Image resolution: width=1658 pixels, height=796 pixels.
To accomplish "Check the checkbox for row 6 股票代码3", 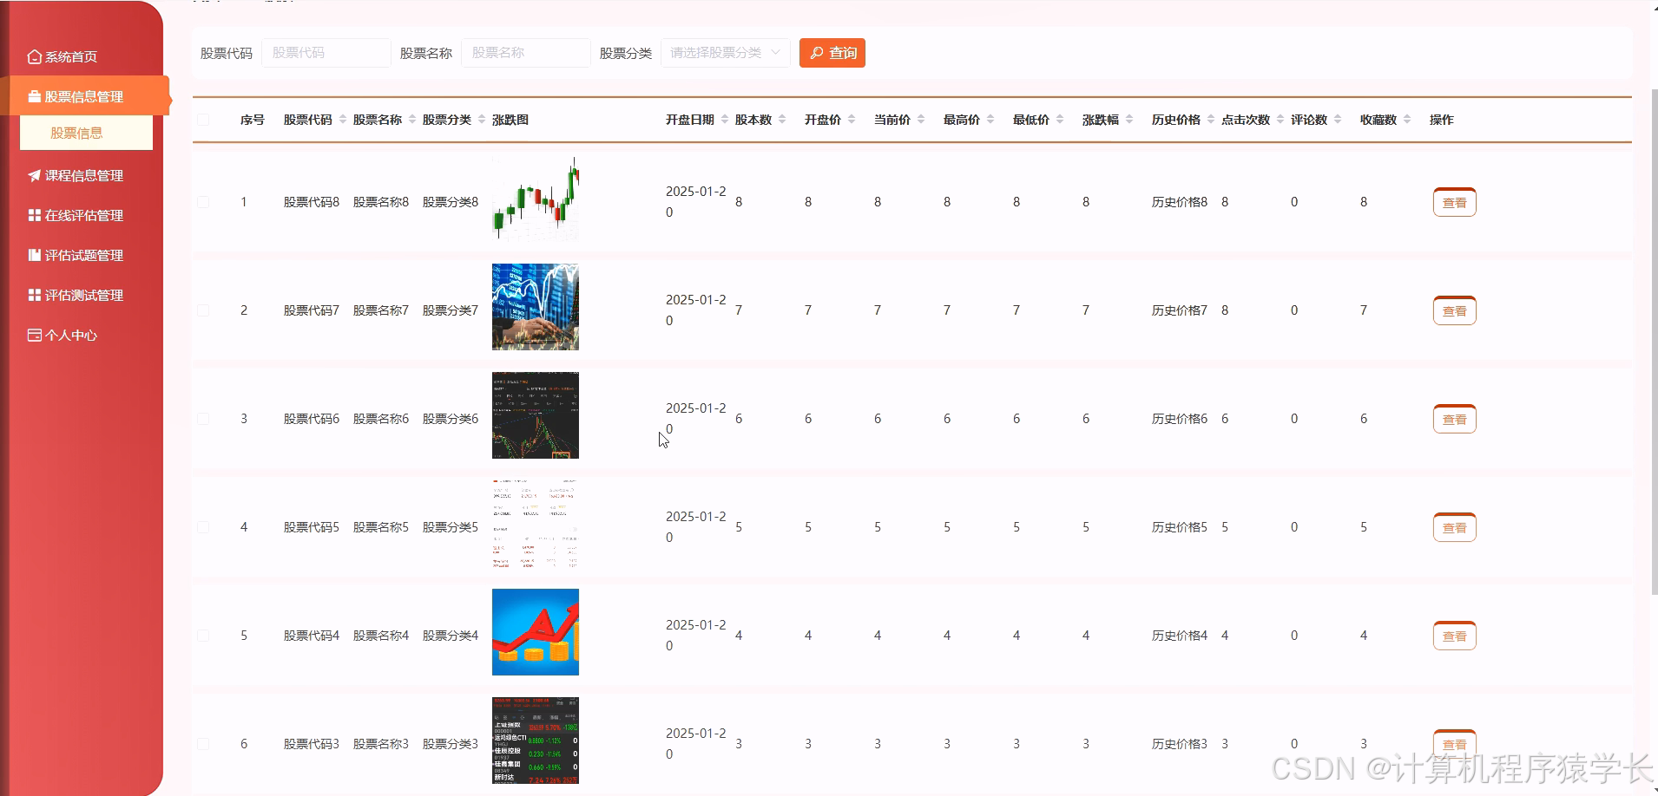I will [203, 744].
